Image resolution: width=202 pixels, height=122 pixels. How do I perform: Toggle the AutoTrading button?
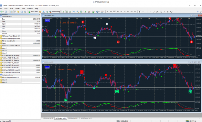point(55,12)
